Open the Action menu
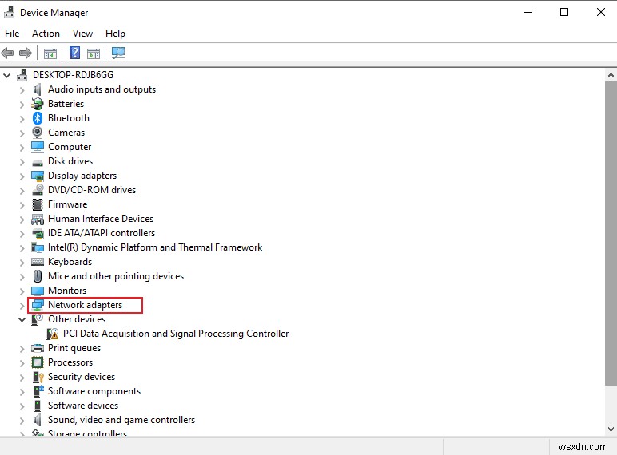Screen dimensions: 617x455 46,34
